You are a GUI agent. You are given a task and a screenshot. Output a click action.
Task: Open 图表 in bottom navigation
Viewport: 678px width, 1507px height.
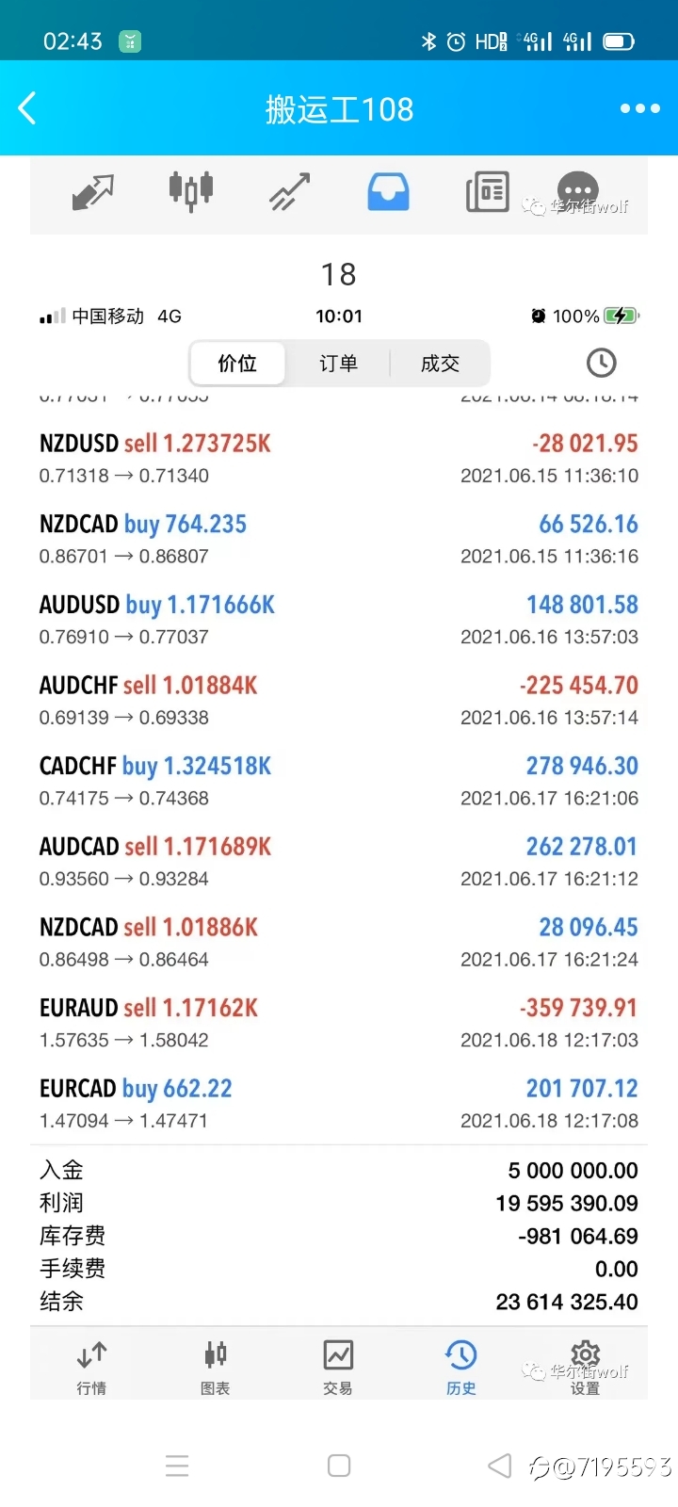coord(215,1368)
